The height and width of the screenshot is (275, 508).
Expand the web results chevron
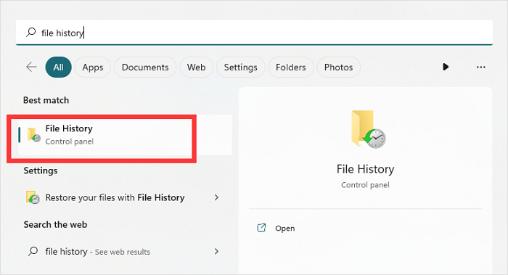point(216,251)
